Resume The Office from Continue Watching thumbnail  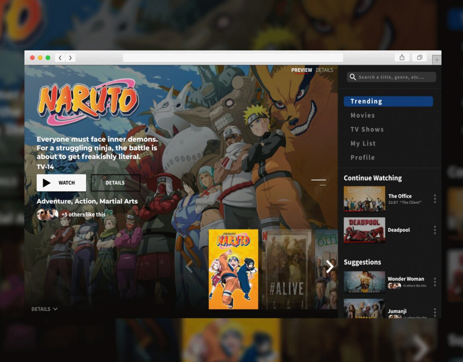tap(364, 199)
